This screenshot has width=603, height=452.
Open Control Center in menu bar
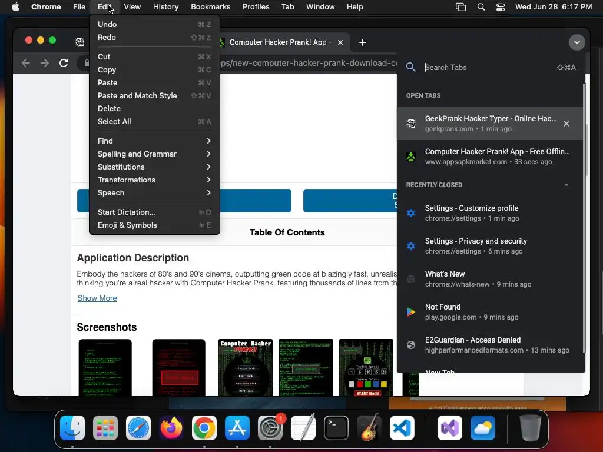pyautogui.click(x=501, y=7)
